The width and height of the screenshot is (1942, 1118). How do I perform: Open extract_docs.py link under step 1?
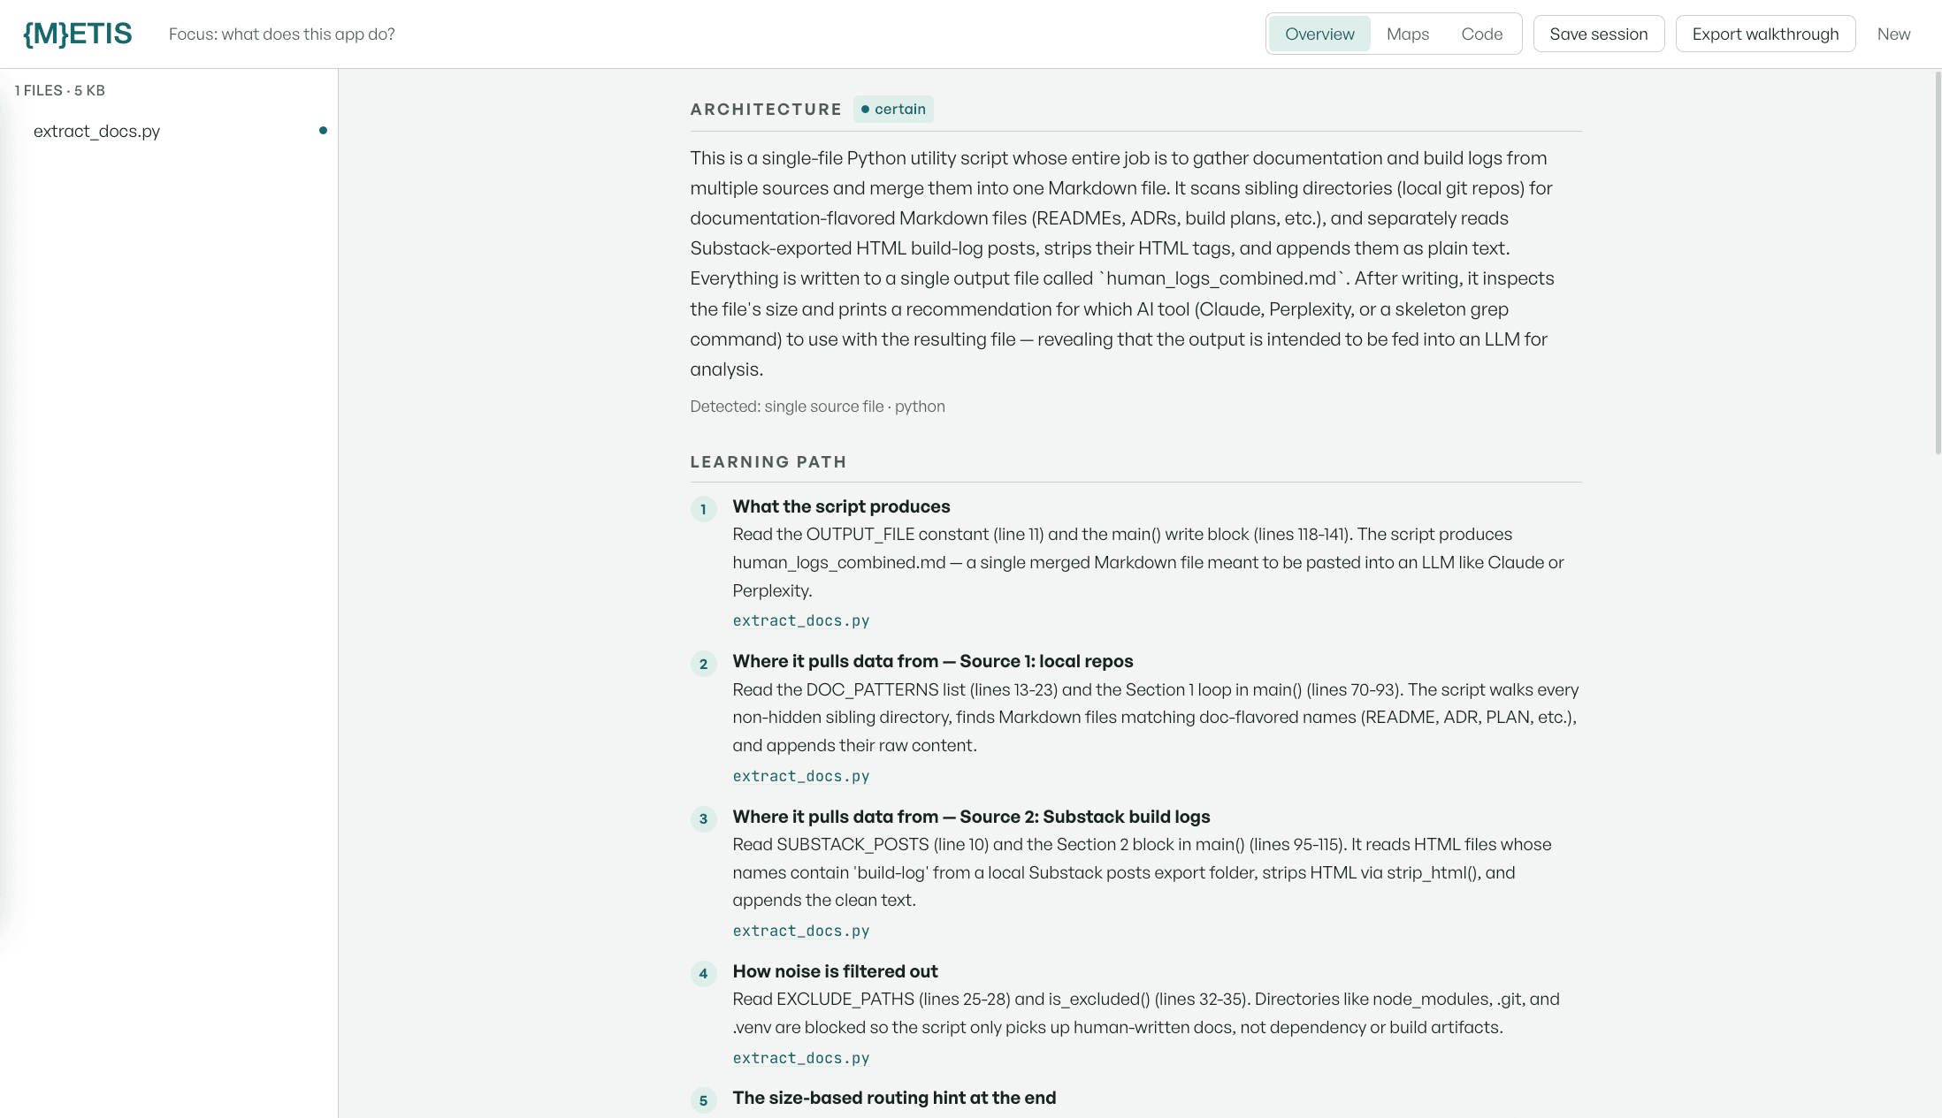coord(801,620)
